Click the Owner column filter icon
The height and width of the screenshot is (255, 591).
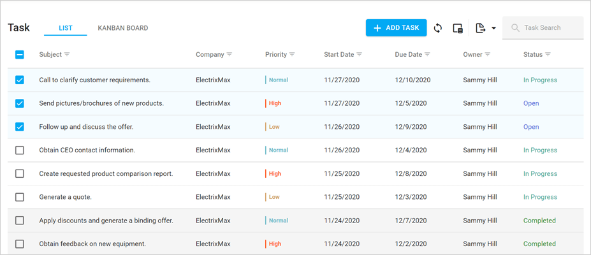click(488, 55)
